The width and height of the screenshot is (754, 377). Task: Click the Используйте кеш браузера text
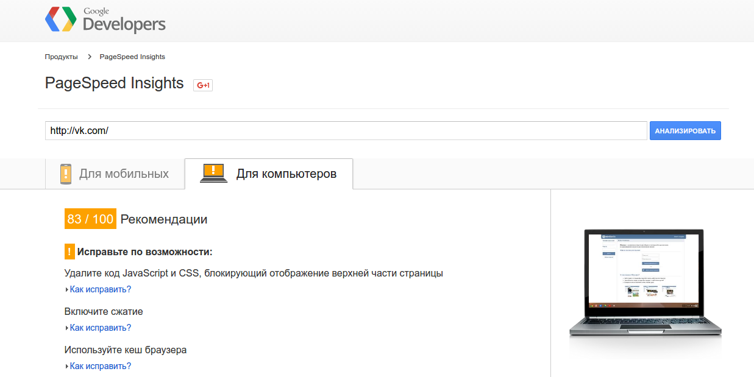[126, 350]
